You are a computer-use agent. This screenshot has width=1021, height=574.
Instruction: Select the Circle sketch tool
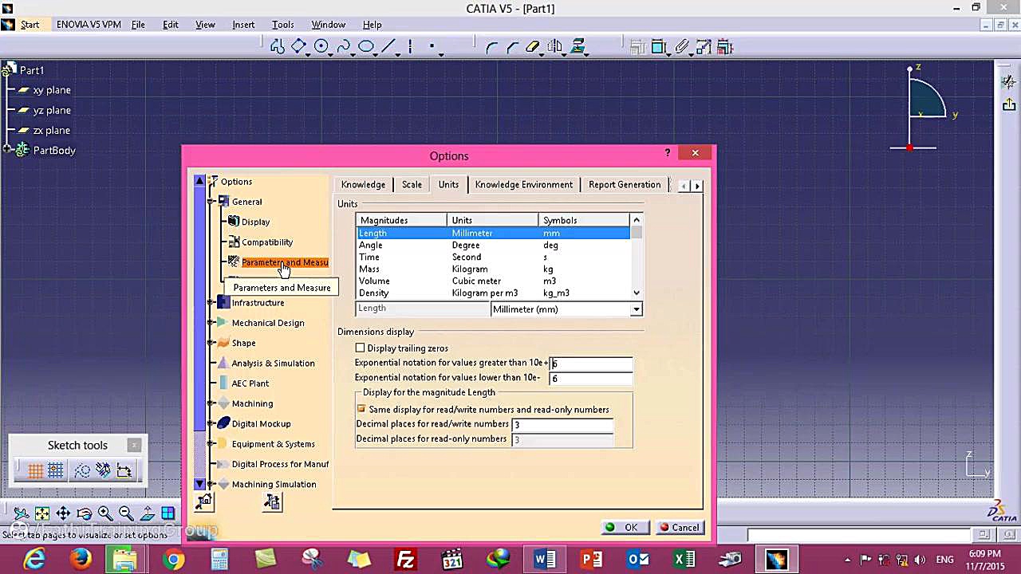321,47
